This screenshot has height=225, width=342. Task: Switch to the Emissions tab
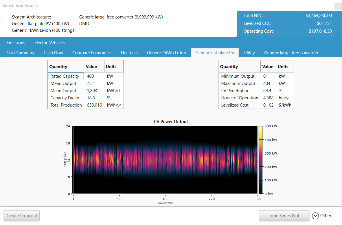(16, 42)
